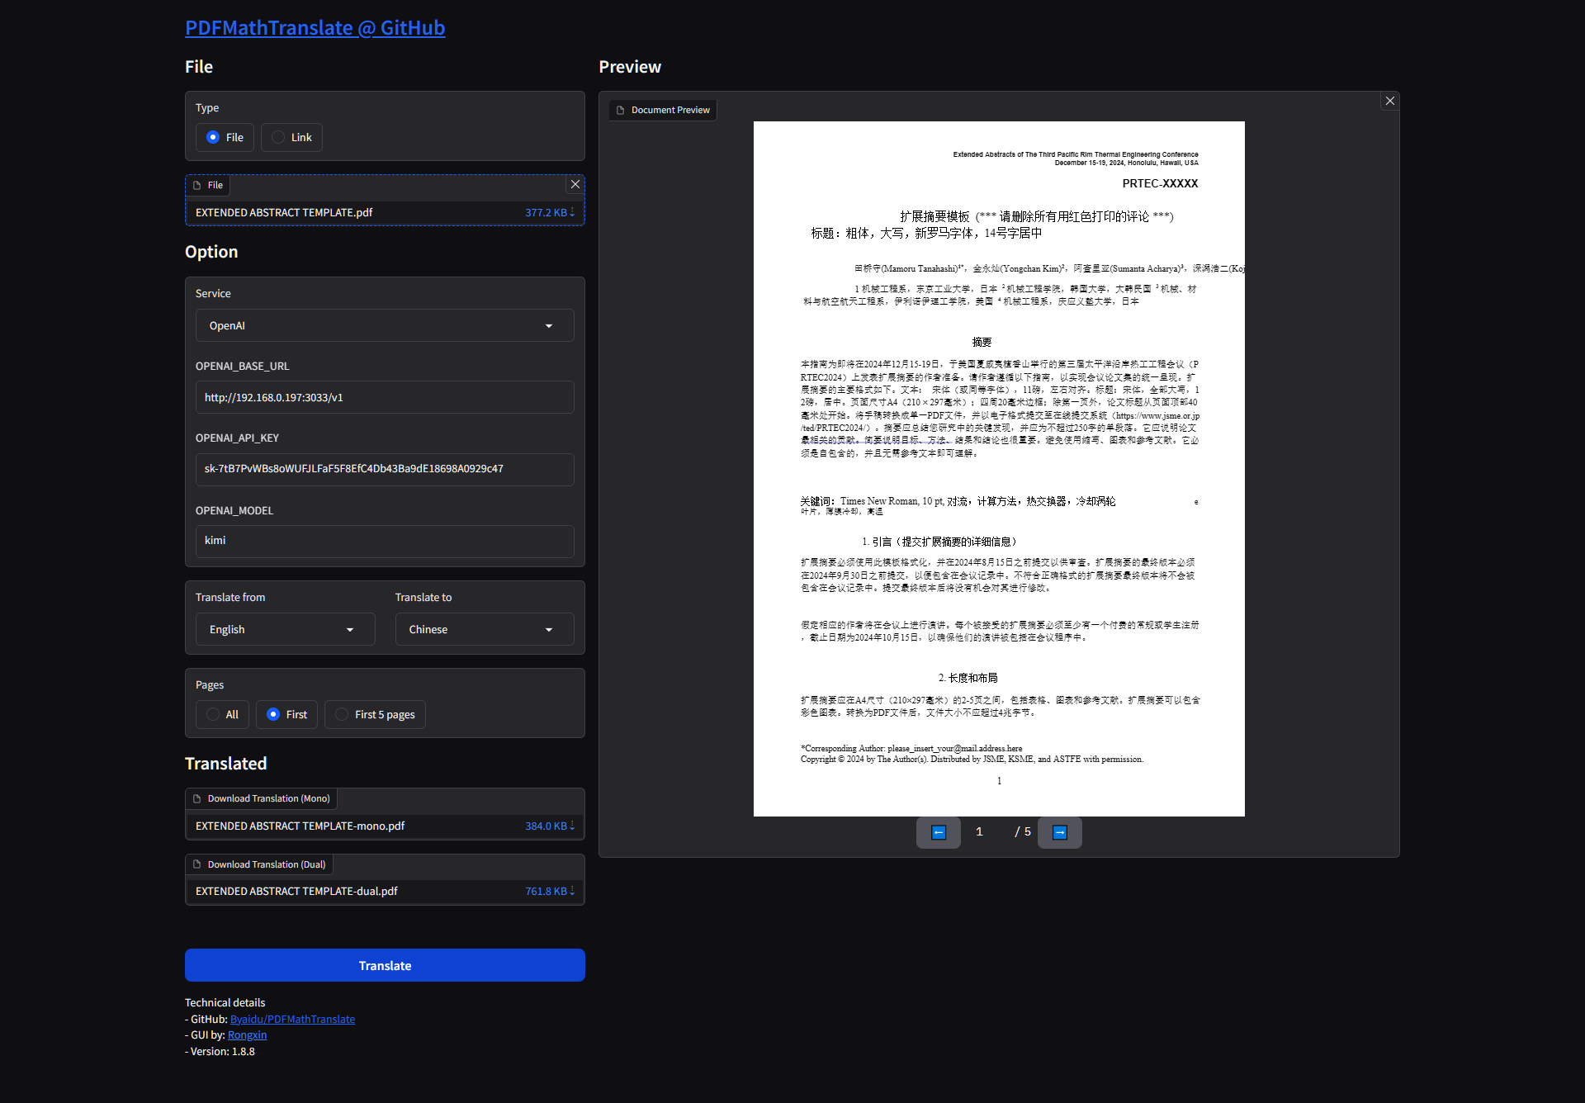Click the previous page arrow icon
The image size is (1585, 1103).
(x=939, y=832)
